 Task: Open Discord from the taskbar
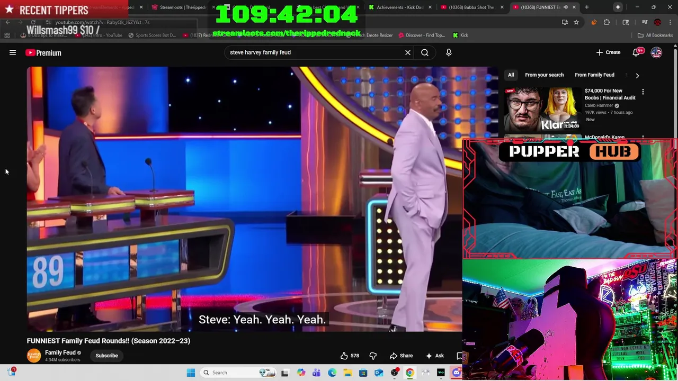coord(457,373)
